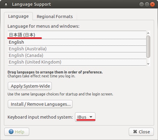The width and height of the screenshot is (158, 140).
Task: Click the Help button
Action: [x=17, y=132]
